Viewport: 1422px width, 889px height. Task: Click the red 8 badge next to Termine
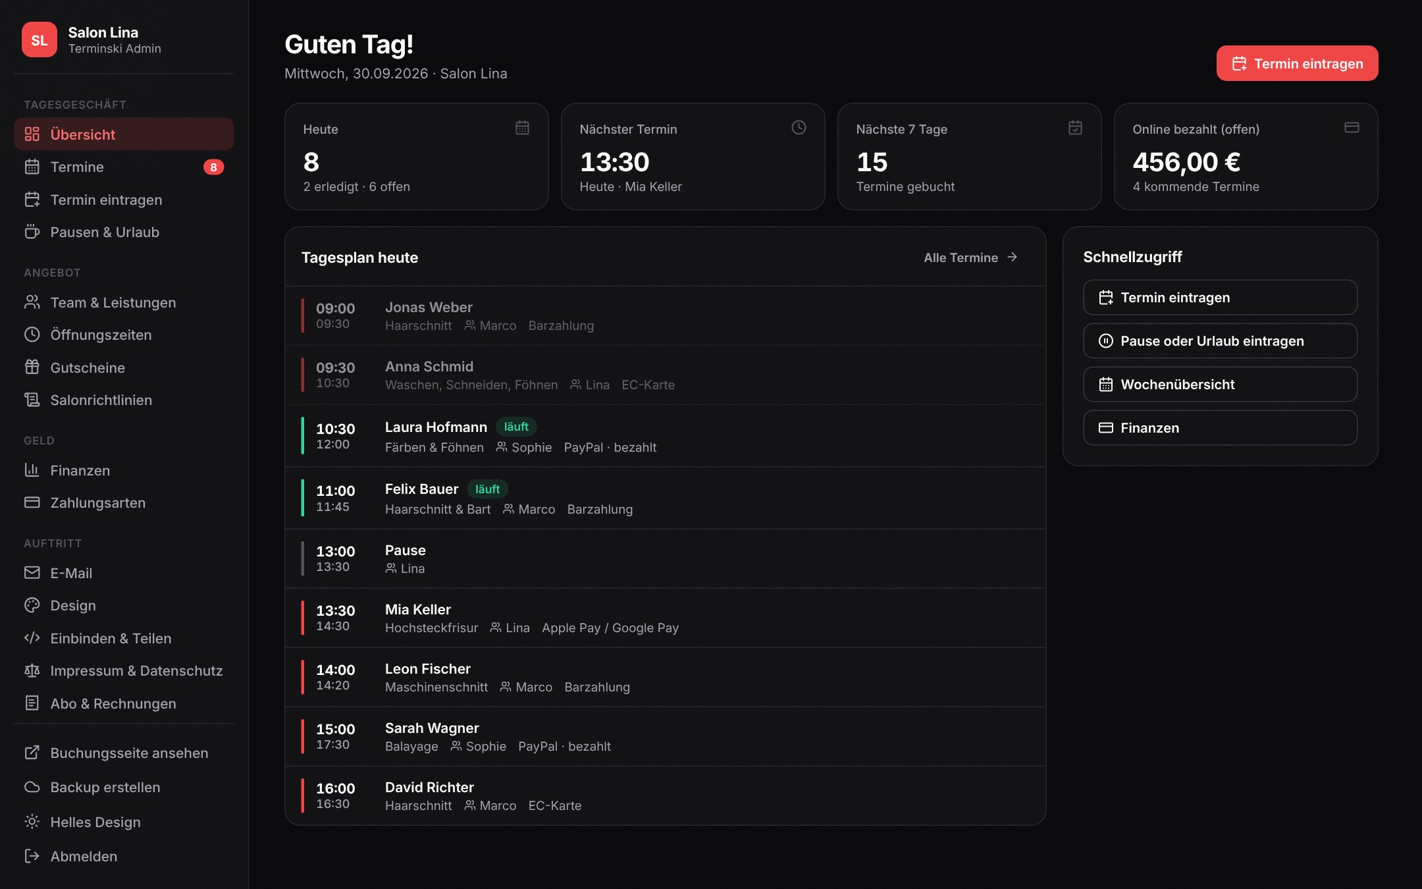(213, 167)
